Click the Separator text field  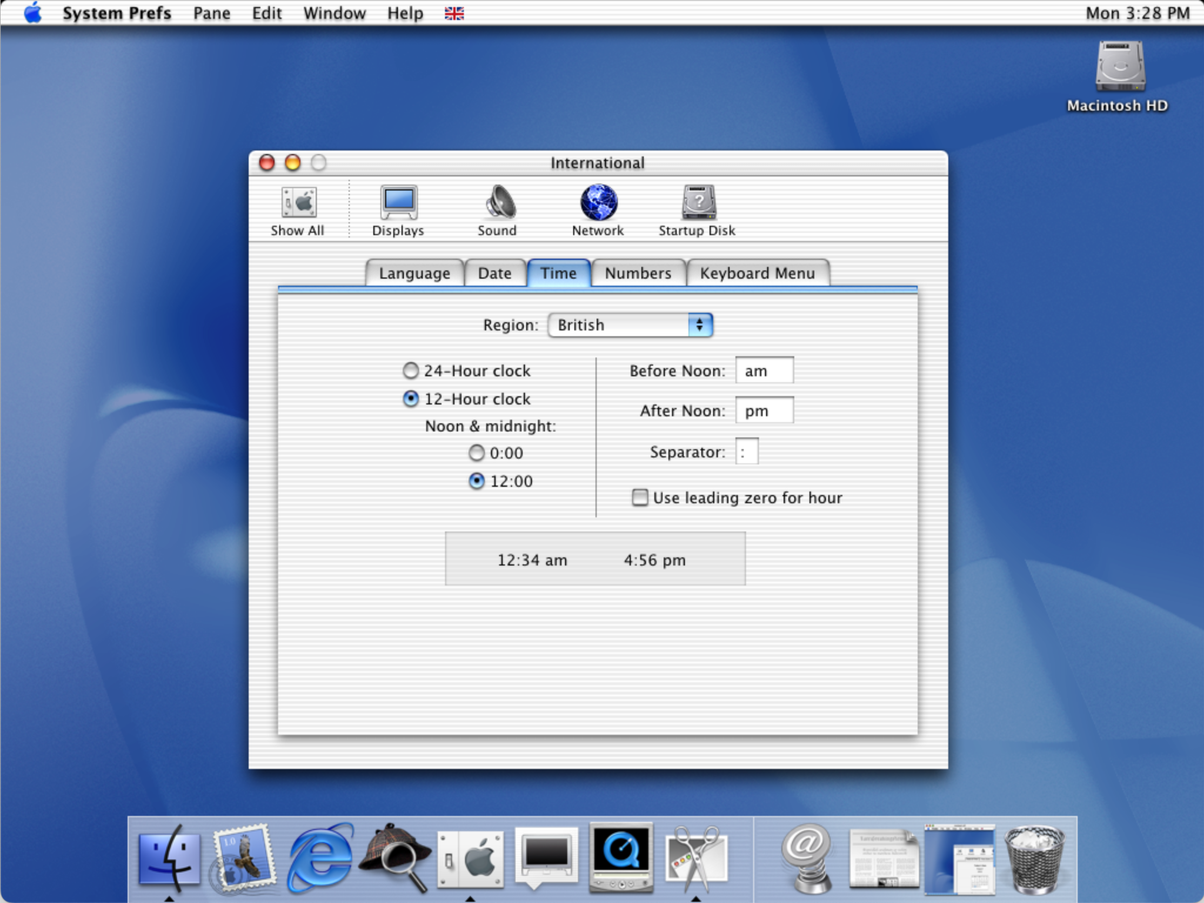point(747,451)
